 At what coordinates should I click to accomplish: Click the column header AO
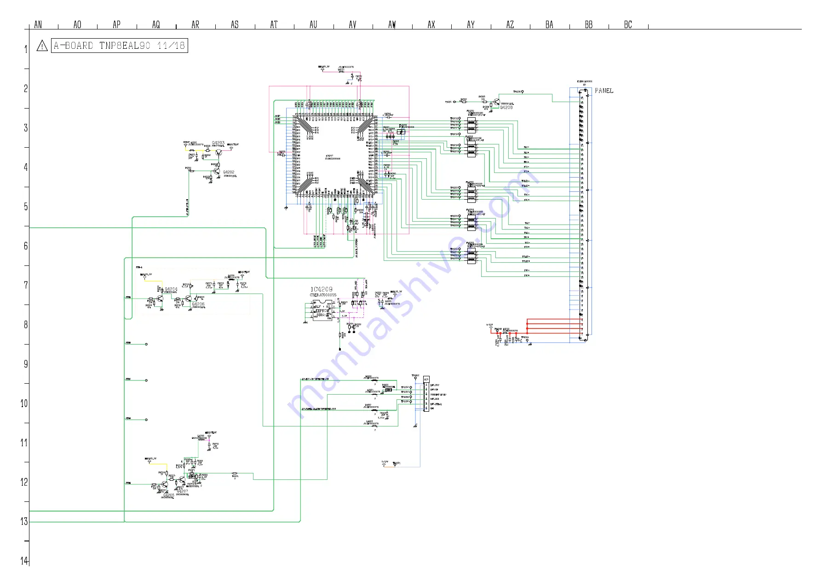click(x=77, y=24)
